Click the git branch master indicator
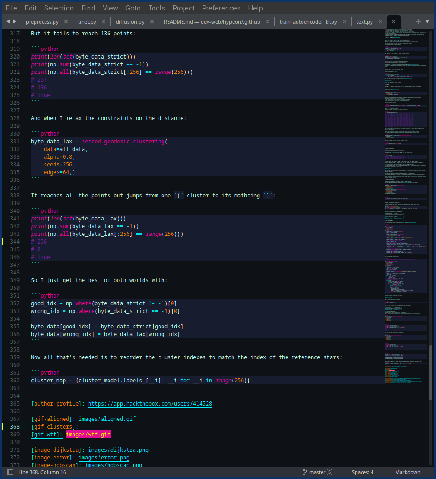 tap(317, 472)
